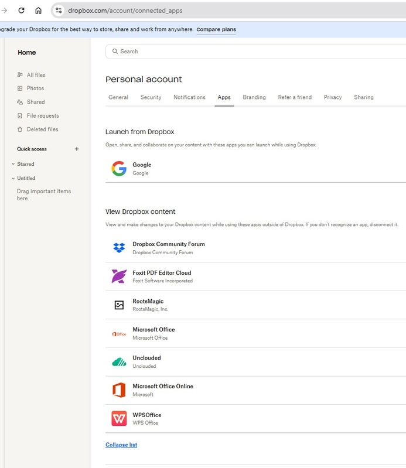
Task: Click the Google app logo icon
Action: coord(119,169)
